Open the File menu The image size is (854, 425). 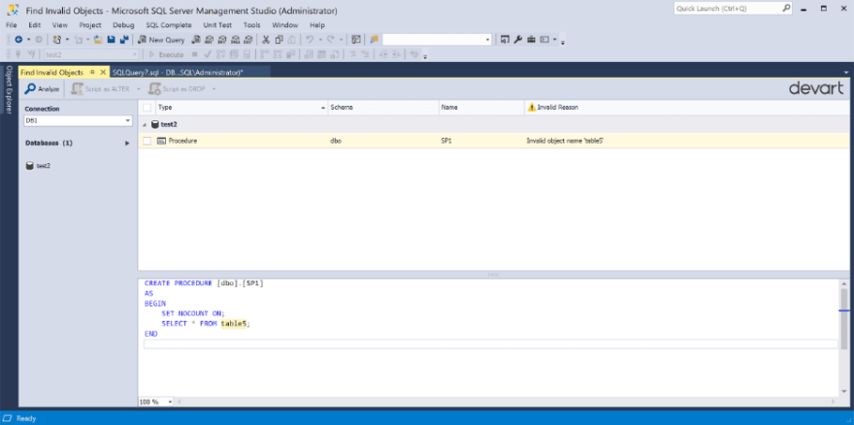[x=12, y=25]
